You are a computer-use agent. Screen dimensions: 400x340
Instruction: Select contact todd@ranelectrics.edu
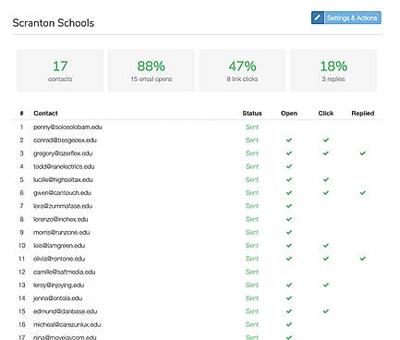[64, 166]
